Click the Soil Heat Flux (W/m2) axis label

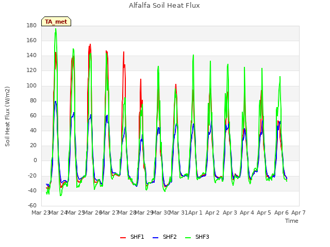(7, 116)
